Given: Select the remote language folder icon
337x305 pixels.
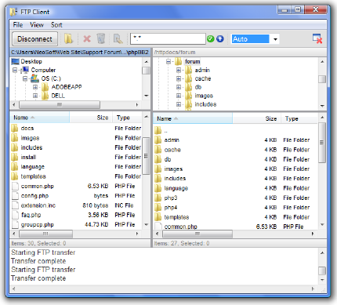Looking at the screenshot, I should click(158, 188).
